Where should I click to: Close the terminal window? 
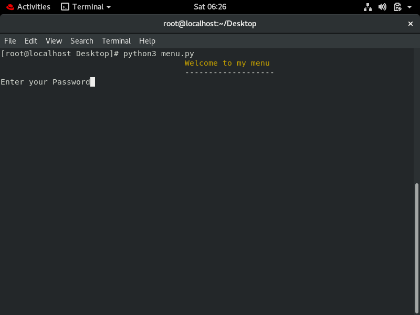tap(410, 24)
